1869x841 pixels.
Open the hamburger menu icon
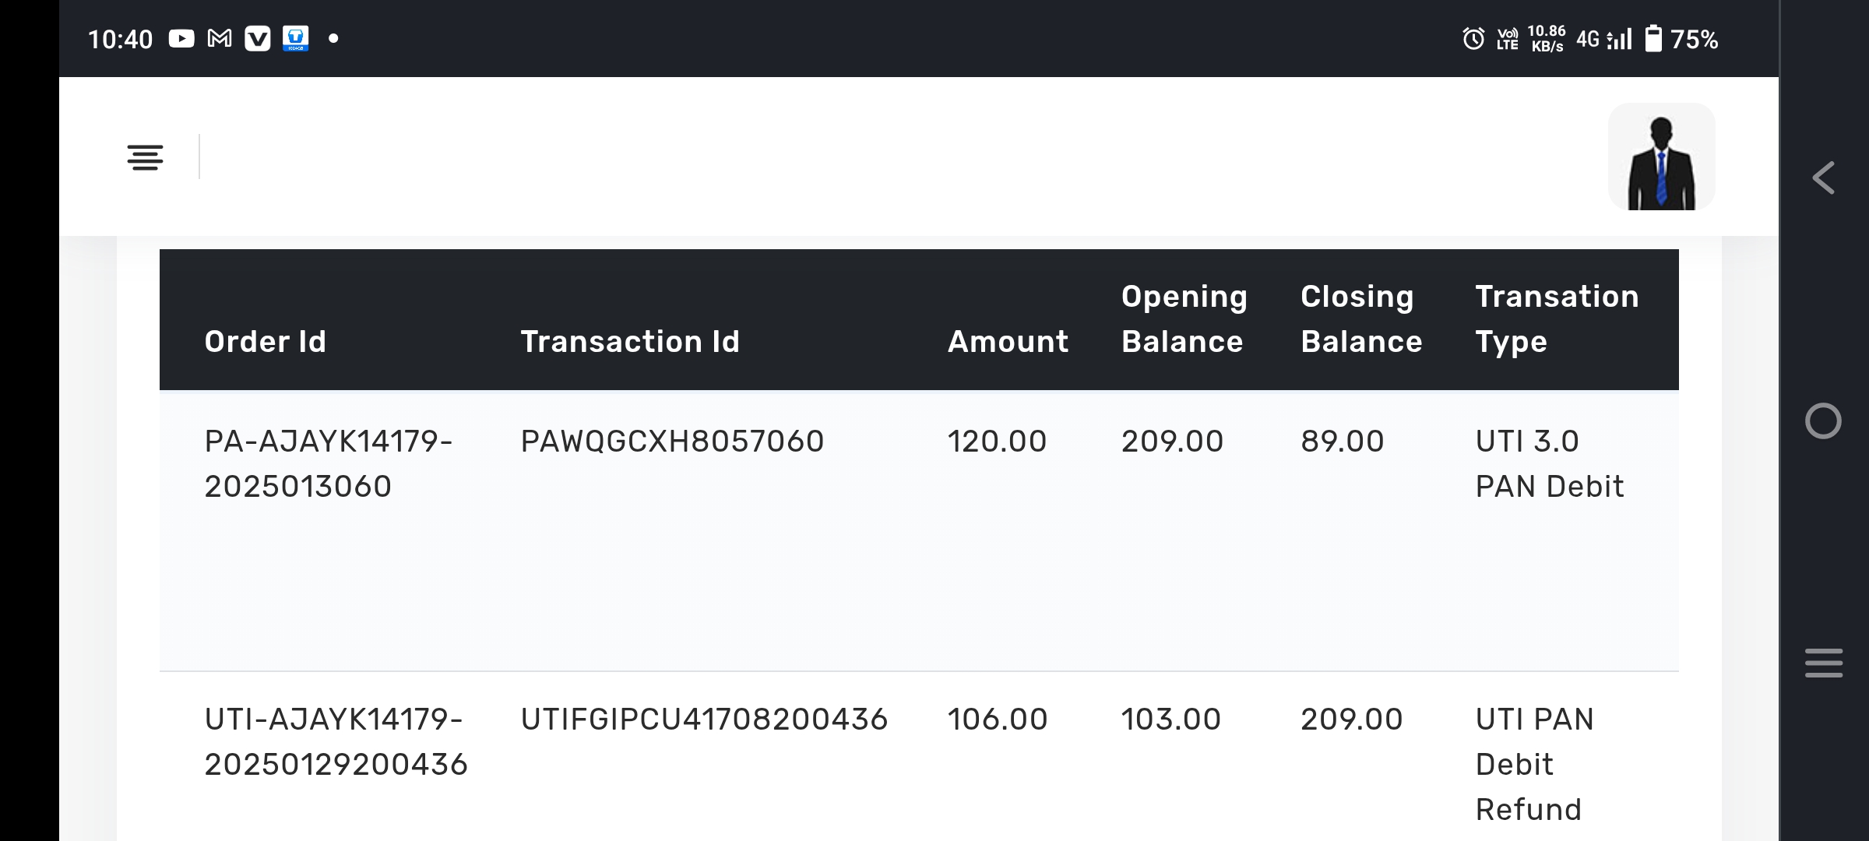[x=145, y=157]
